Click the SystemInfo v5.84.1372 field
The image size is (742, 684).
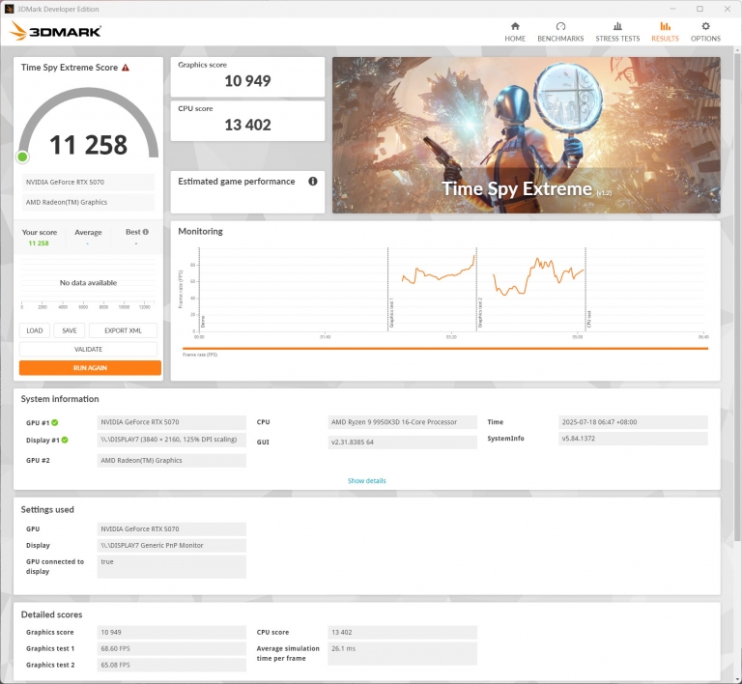633,439
